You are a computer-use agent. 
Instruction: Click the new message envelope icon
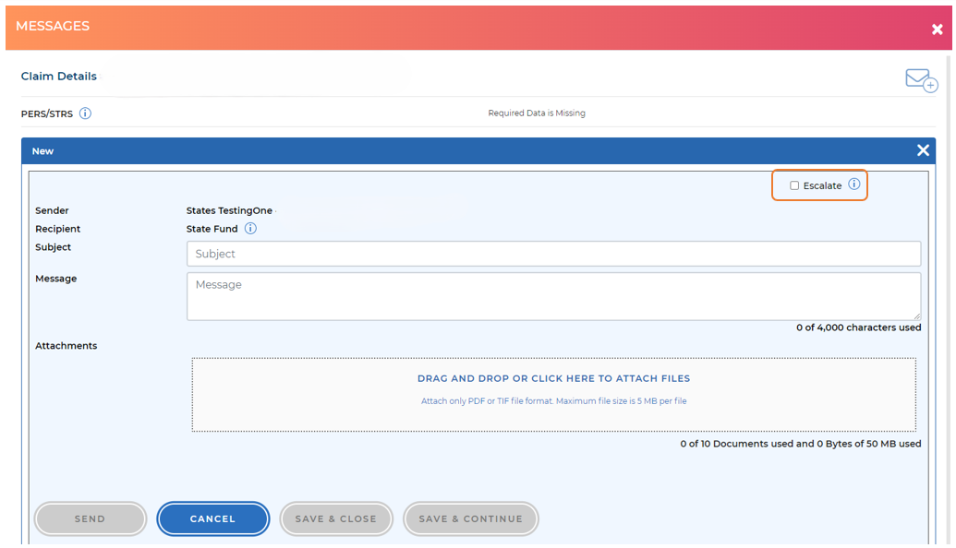920,80
